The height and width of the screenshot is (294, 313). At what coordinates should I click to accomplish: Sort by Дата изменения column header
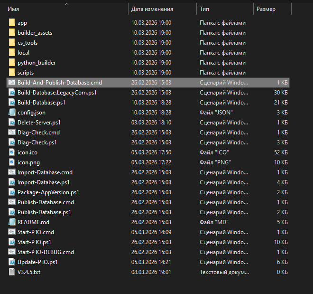tap(152, 9)
